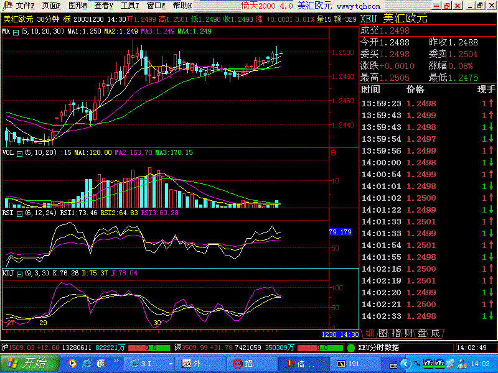Collapse the MA indicator panel toggle
Image resolution: width=498 pixels, height=373 pixels.
point(16,32)
